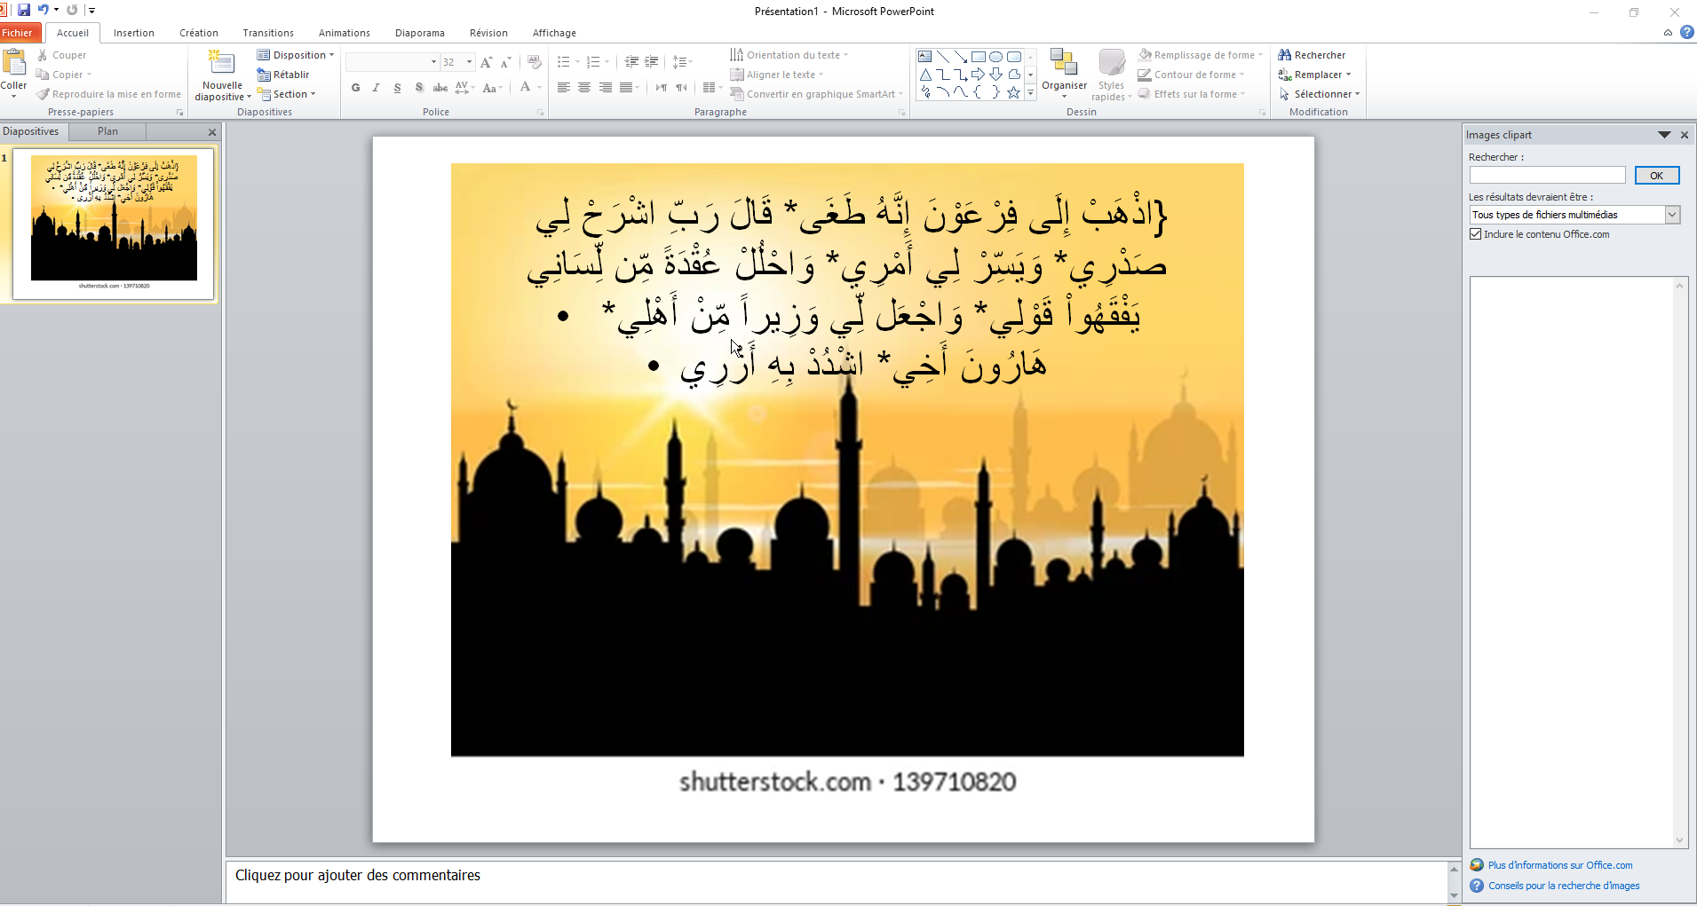Switch to the Diaporama tab
Screen dimensions: 1697x906
[420, 33]
